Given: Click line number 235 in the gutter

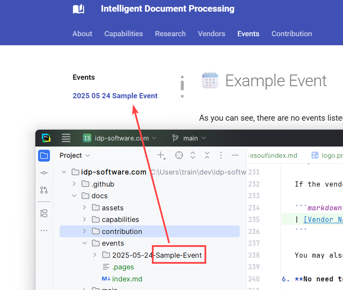Looking at the screenshot, I should click(254, 219).
